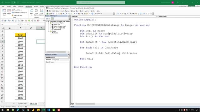Click the Find binoculars icon in VBA toolbar
The height and width of the screenshot is (112, 200).
point(63,14)
